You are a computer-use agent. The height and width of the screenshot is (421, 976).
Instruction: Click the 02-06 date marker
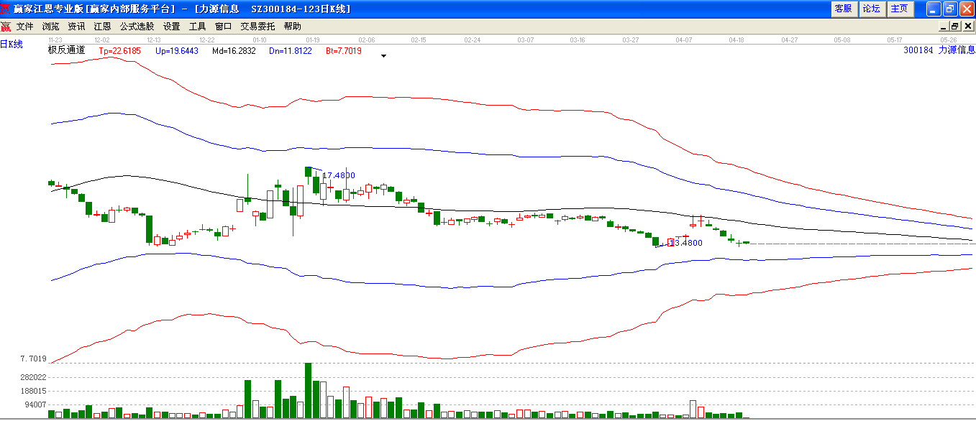[x=367, y=40]
